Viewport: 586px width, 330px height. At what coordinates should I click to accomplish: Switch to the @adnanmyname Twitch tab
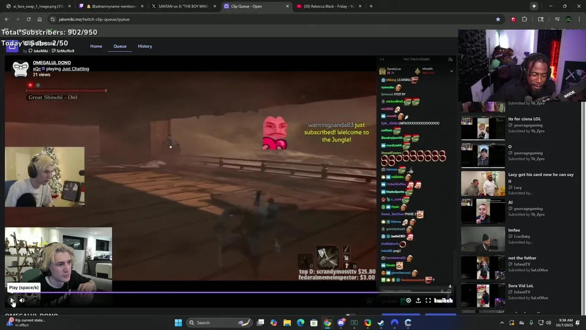pos(111,6)
